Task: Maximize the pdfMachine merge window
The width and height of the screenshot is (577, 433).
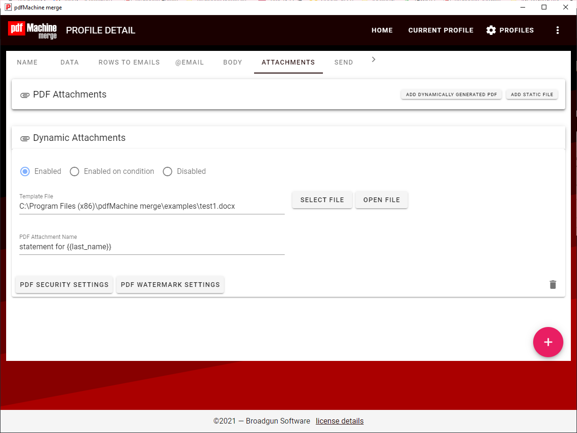Action: pyautogui.click(x=544, y=8)
